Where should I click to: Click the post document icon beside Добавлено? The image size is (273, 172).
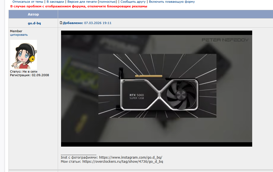[61, 23]
